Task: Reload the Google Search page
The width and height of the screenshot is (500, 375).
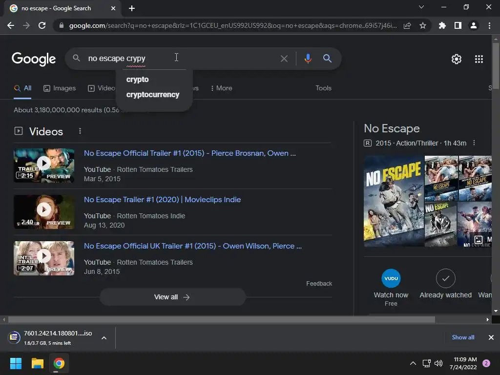Action: point(42,25)
